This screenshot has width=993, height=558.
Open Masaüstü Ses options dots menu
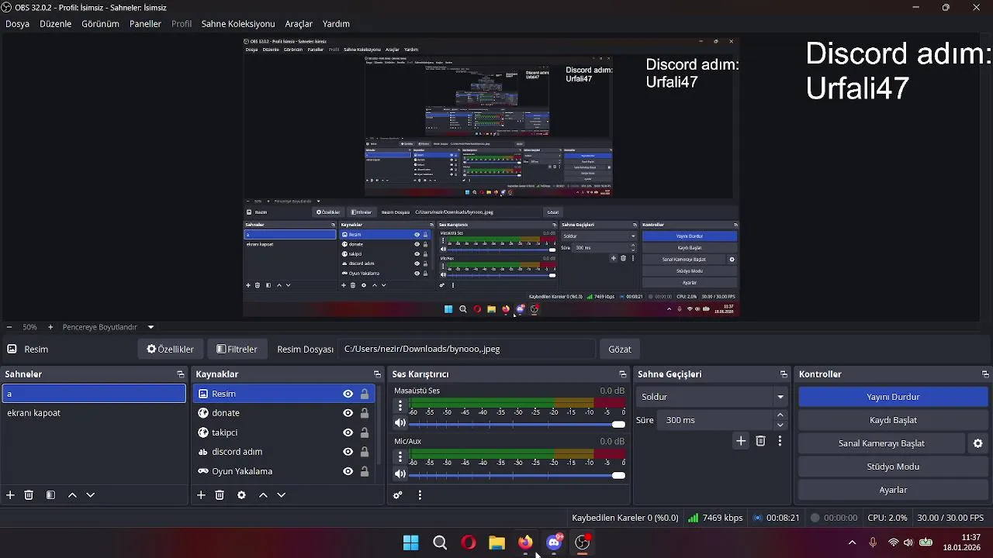[x=400, y=406]
